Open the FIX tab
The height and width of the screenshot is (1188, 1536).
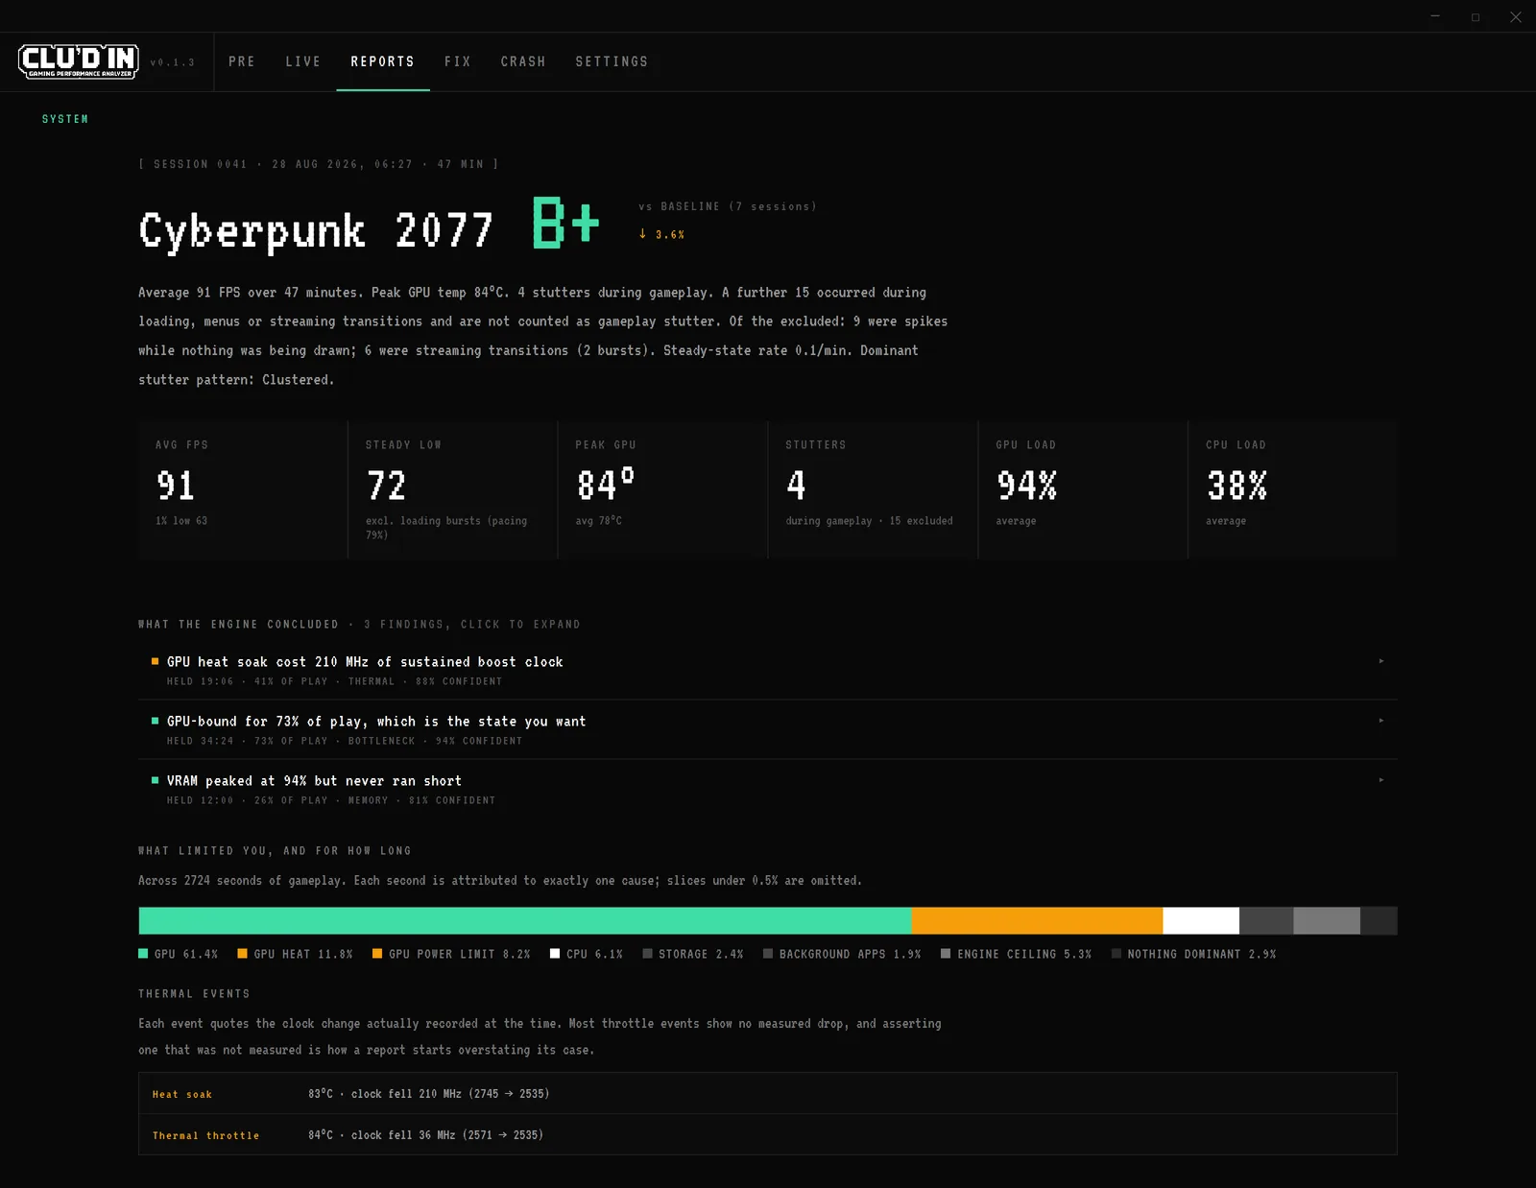click(458, 61)
